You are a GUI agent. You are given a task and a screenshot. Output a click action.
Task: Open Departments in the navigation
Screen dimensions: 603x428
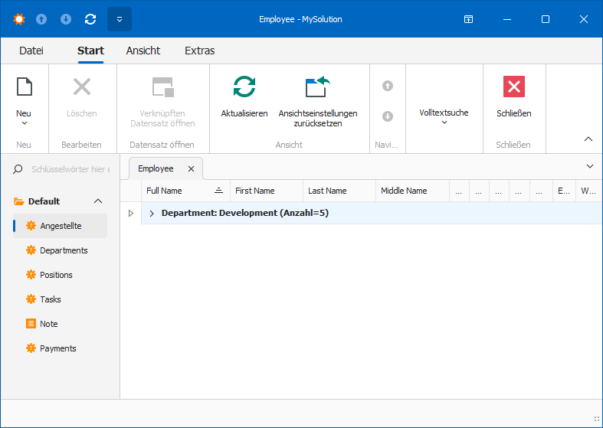tap(60, 250)
